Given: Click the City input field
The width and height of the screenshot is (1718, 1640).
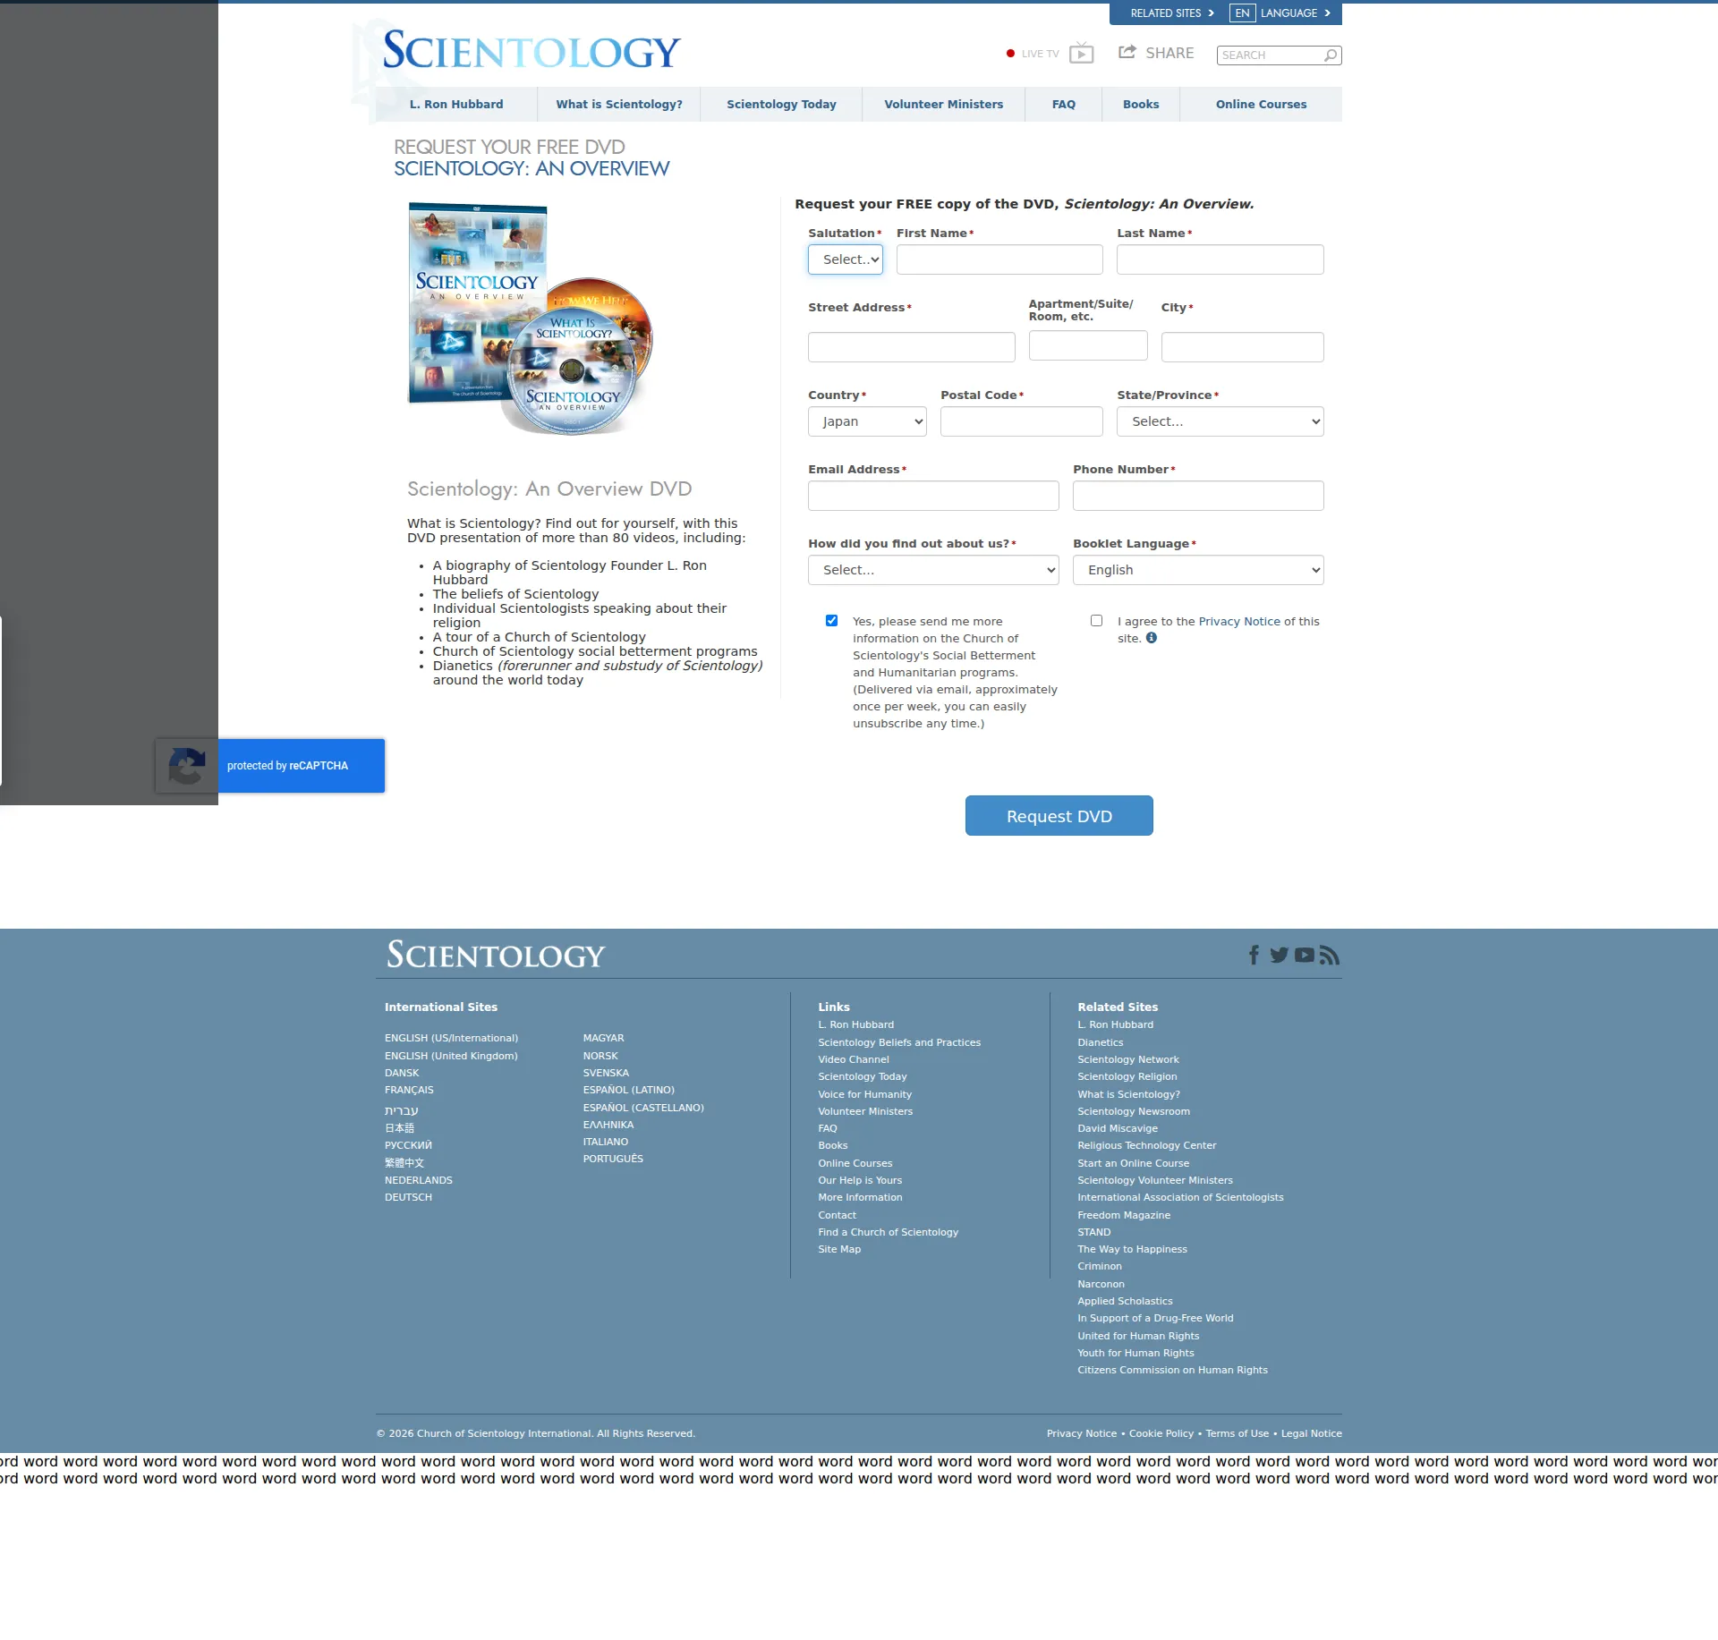Looking at the screenshot, I should (1243, 347).
